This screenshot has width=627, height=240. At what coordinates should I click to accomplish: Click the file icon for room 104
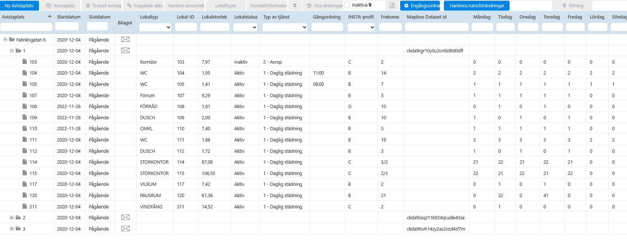pos(25,73)
